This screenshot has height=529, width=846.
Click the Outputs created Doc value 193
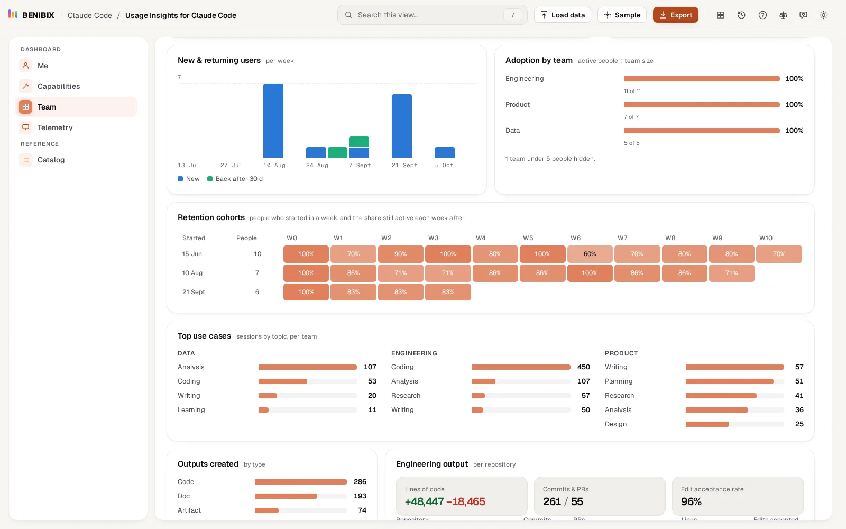pos(360,496)
